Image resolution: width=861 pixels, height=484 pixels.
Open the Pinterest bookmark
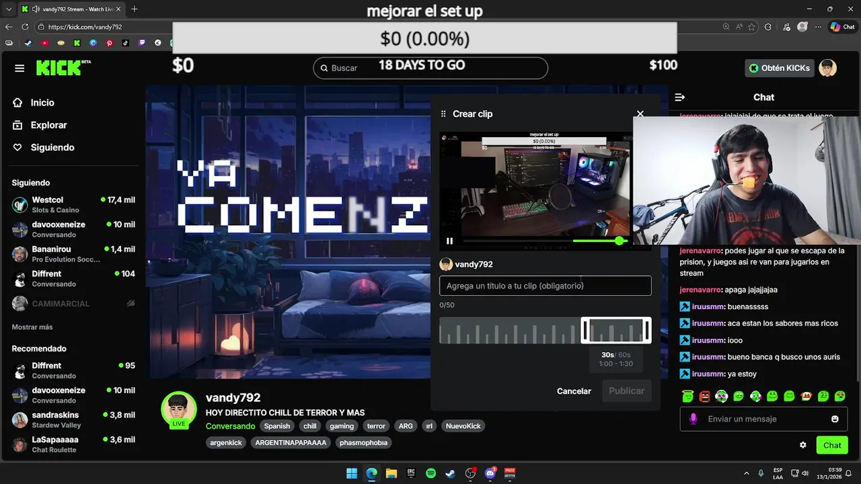click(x=109, y=43)
